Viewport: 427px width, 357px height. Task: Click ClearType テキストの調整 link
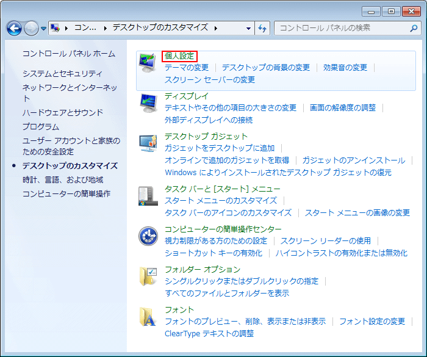pos(209,333)
